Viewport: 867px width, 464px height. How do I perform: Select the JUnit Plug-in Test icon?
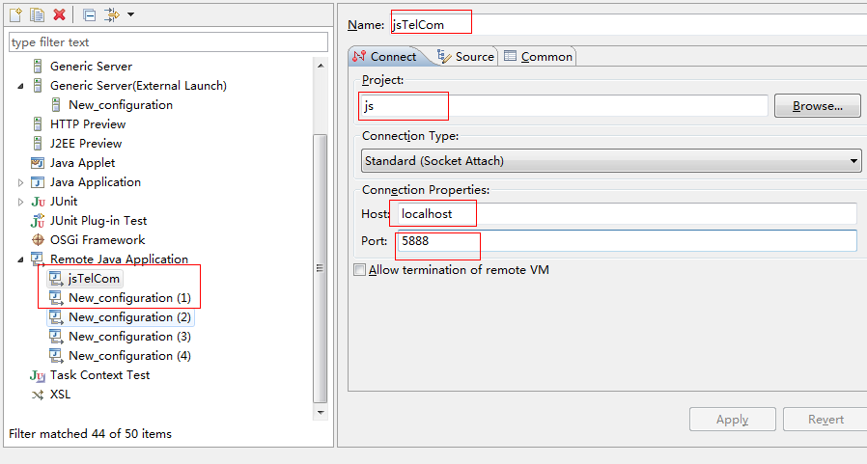pos(38,220)
